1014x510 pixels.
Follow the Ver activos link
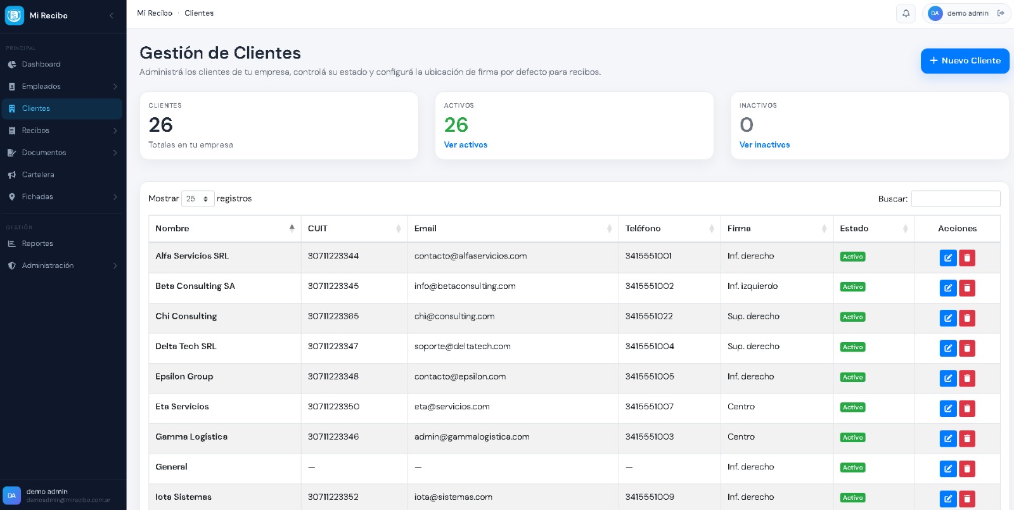[466, 145]
